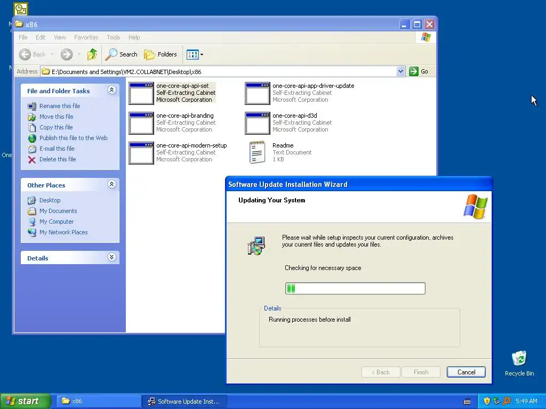Open the Forward history dropdown arrow
This screenshot has height=409, width=546.
pyautogui.click(x=79, y=54)
